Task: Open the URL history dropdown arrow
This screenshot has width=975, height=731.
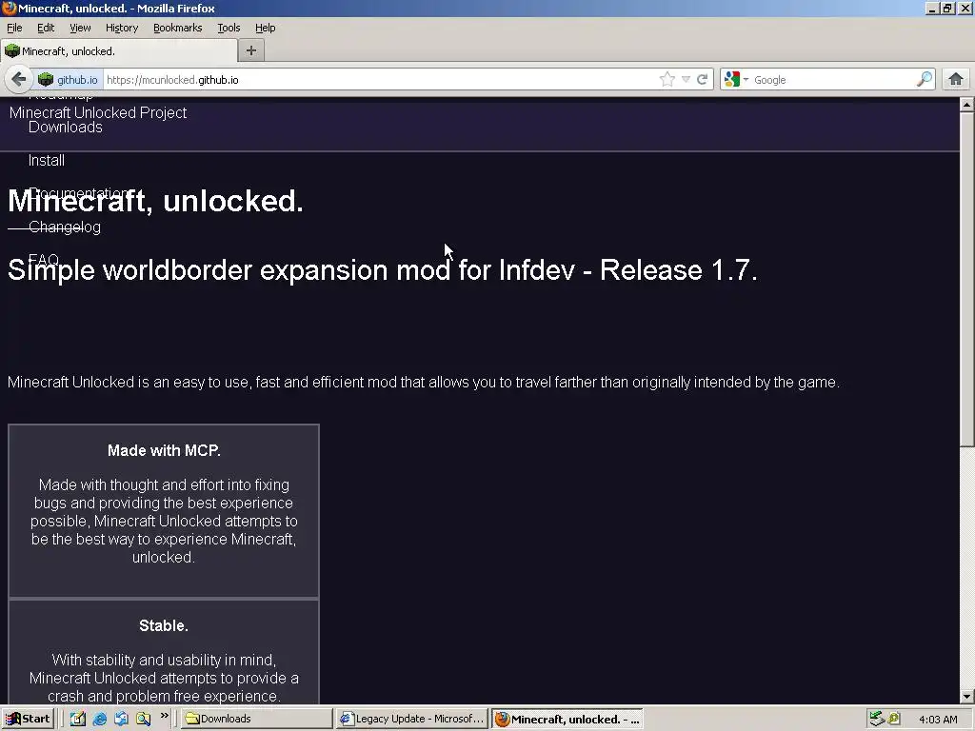Action: pyautogui.click(x=686, y=80)
